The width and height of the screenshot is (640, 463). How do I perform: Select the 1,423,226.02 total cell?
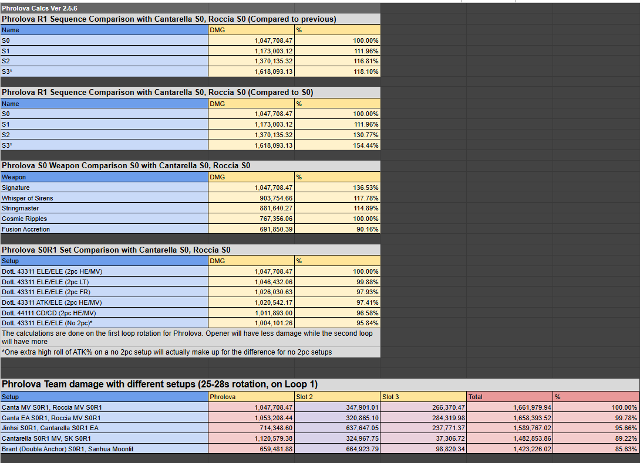tap(510, 449)
